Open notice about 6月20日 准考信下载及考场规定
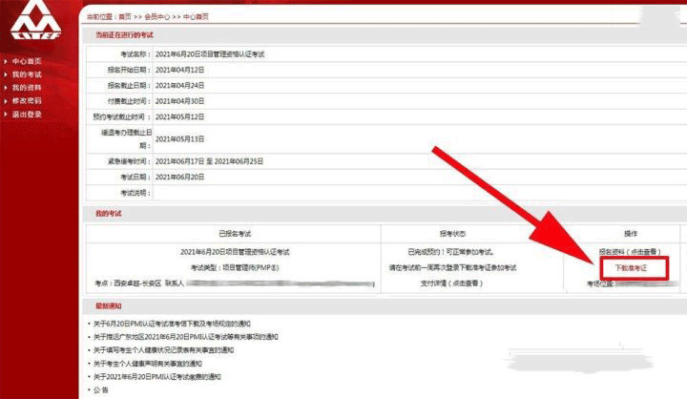Image resolution: width=687 pixels, height=399 pixels. (181, 324)
